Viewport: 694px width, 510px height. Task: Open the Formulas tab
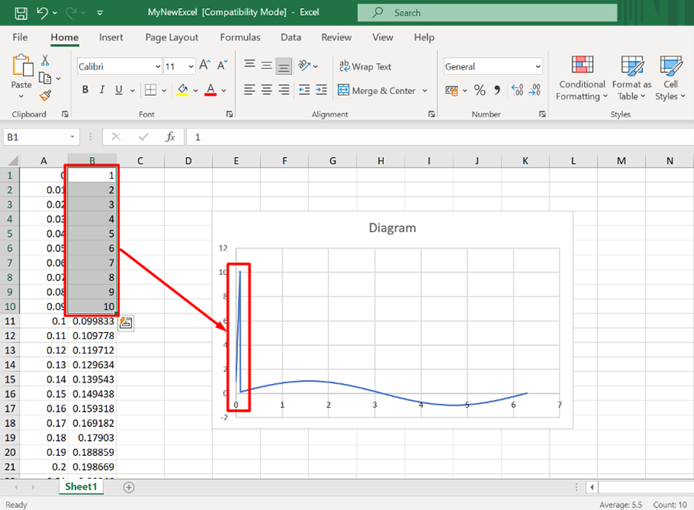click(240, 37)
